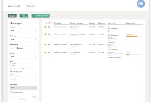Toggle the filters panel slider button
Image resolution: width=151 pixels, height=102 pixels.
coord(12,16)
